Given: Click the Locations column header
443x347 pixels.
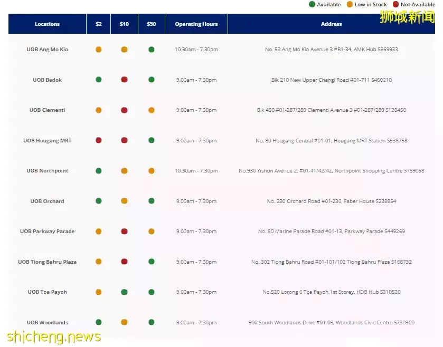Looking at the screenshot, I should tap(47, 24).
